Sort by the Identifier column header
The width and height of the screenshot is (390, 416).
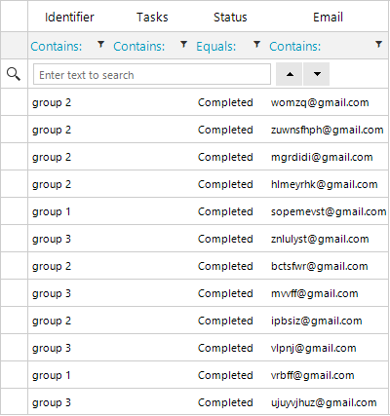coord(69,17)
